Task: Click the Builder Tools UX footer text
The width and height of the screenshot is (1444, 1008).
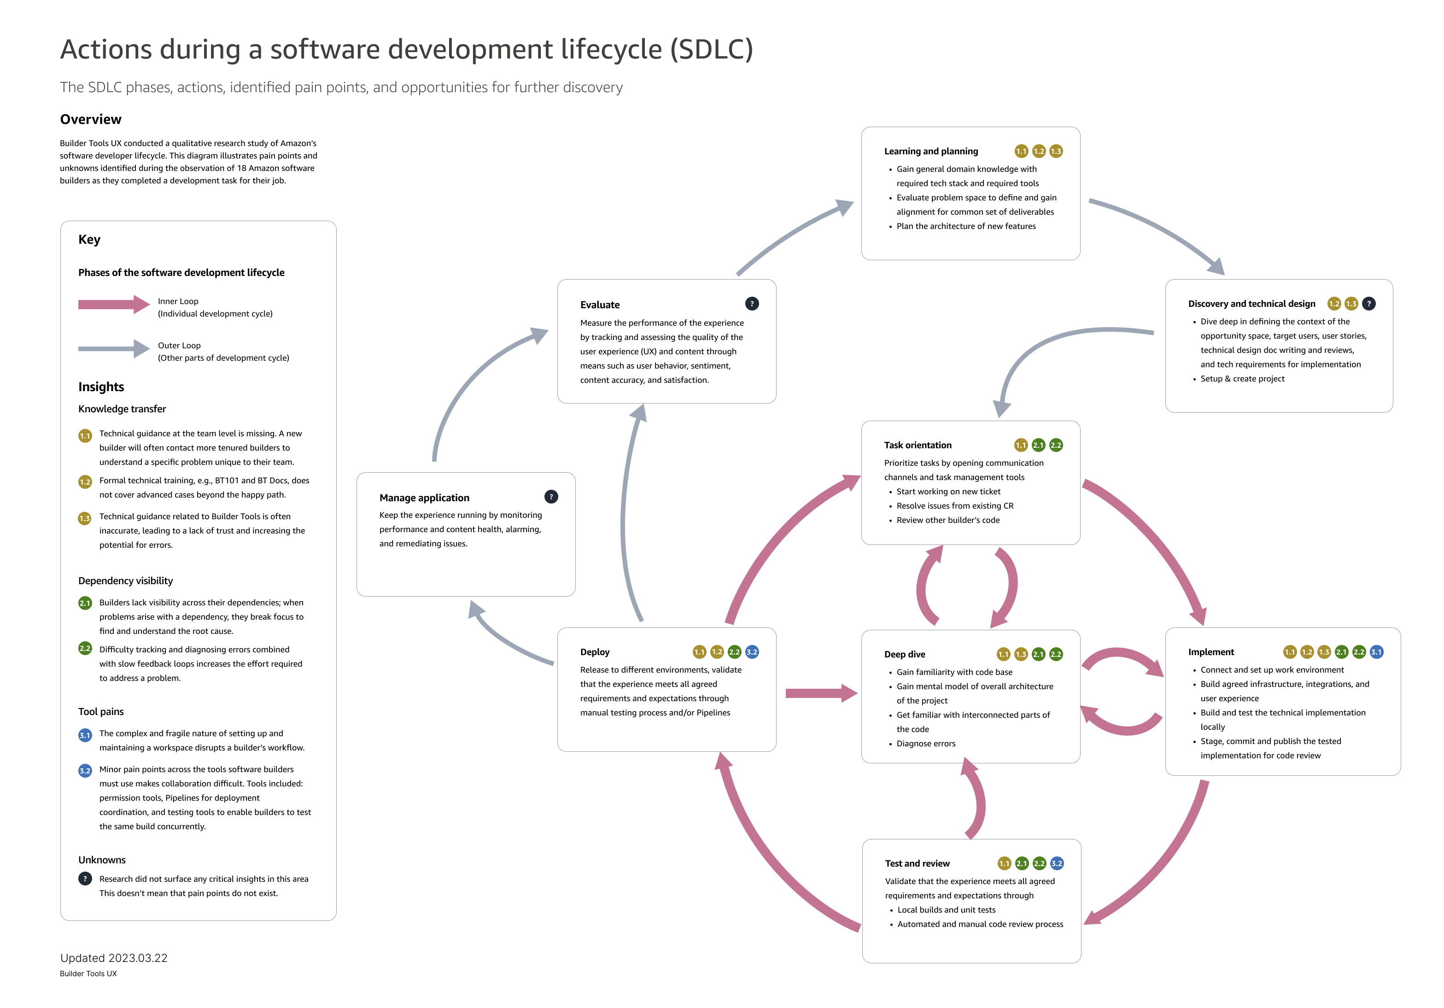Action: [88, 973]
